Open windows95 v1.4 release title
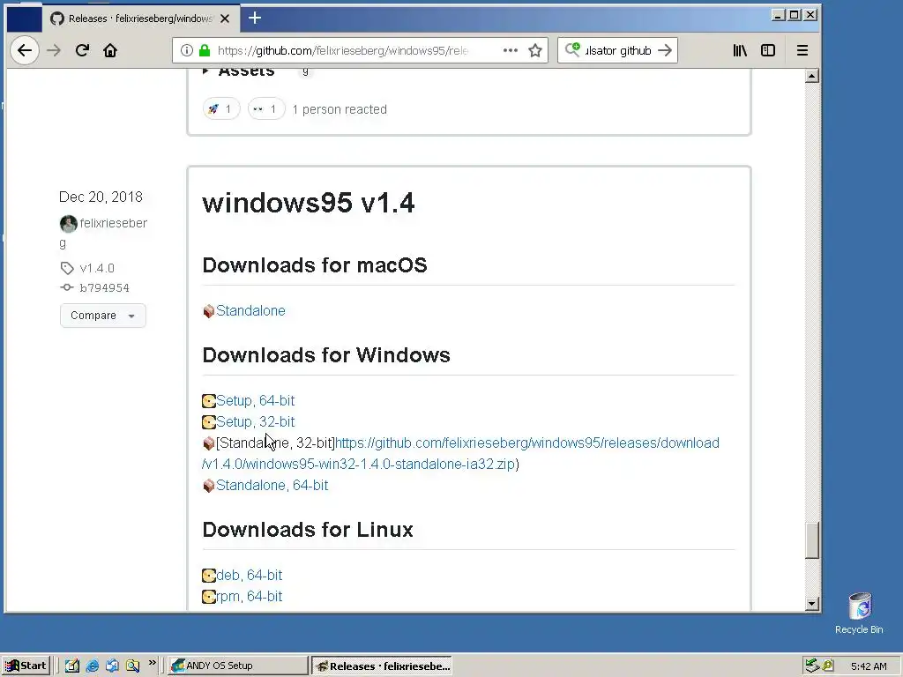Screen dimensions: 903x677 point(308,204)
